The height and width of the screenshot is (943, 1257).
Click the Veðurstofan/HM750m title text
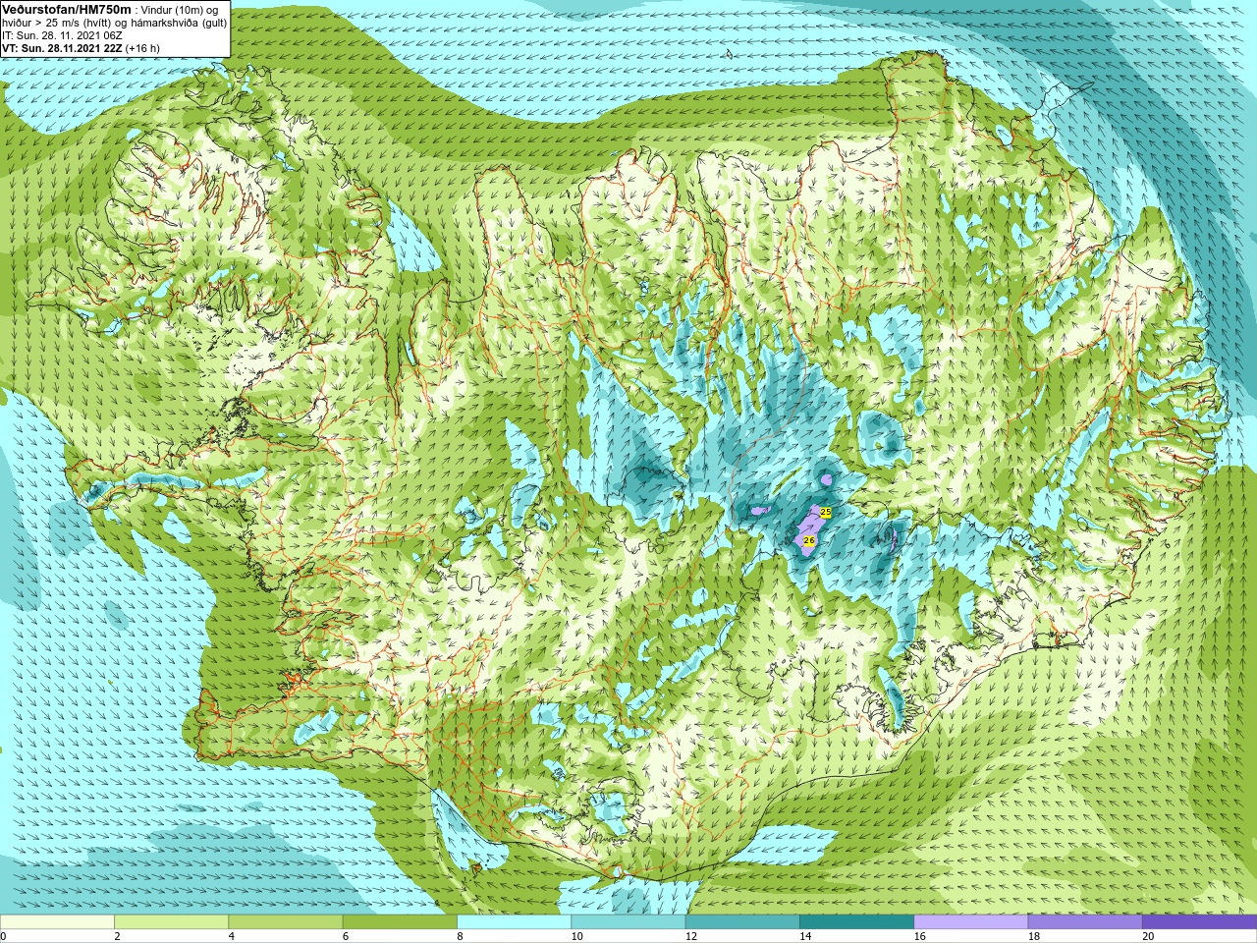(x=67, y=10)
